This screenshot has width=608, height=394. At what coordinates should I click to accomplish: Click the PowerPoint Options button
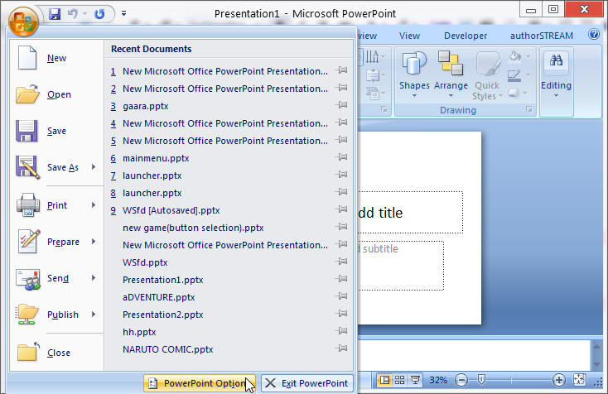pos(200,383)
